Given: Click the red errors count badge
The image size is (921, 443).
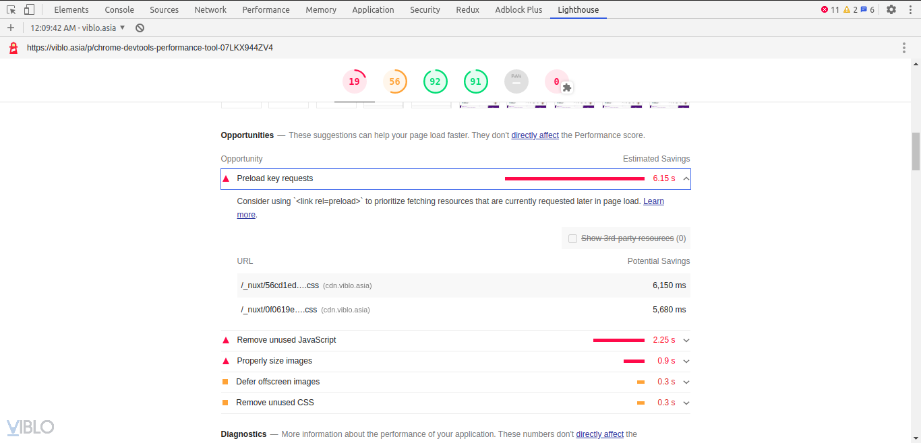Looking at the screenshot, I should click(830, 9).
